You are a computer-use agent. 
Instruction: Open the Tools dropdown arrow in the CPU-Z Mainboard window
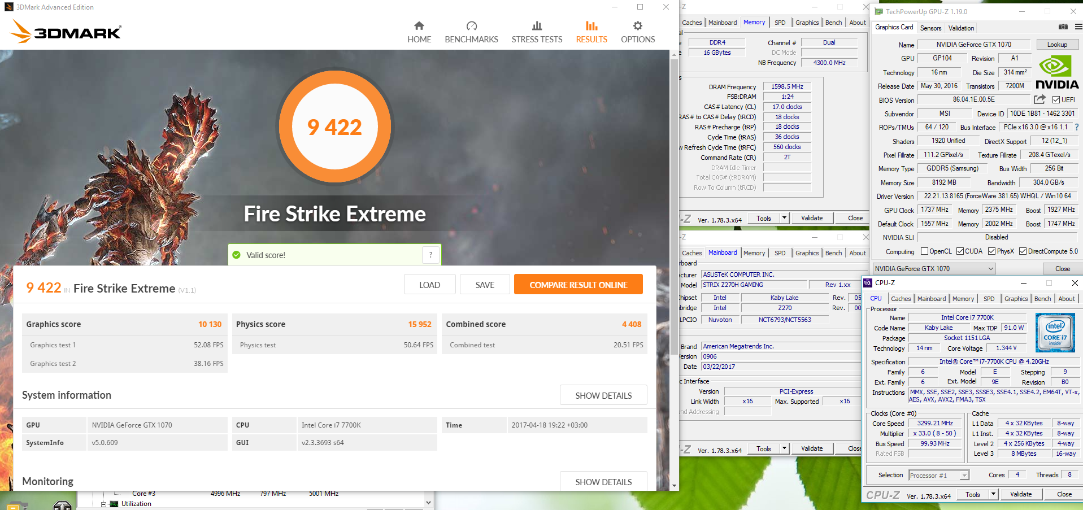pyautogui.click(x=784, y=448)
